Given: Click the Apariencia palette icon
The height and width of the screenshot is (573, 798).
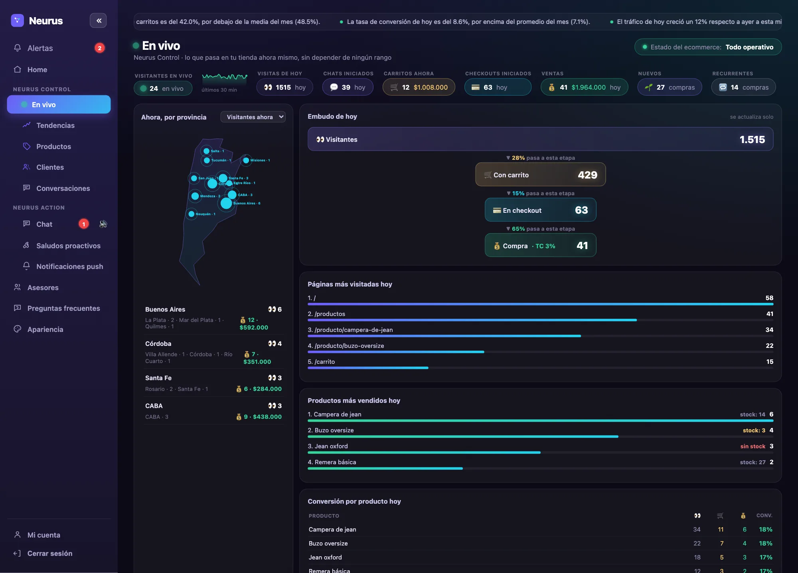Looking at the screenshot, I should pyautogui.click(x=18, y=329).
